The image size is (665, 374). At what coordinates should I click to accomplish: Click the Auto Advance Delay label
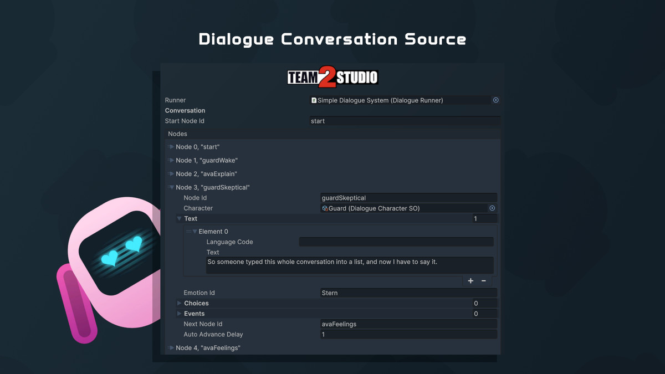(x=213, y=335)
